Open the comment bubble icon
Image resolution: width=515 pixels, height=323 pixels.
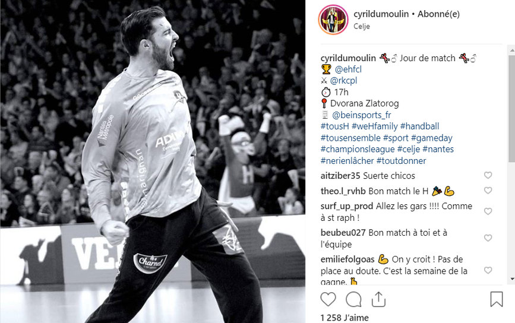(353, 299)
